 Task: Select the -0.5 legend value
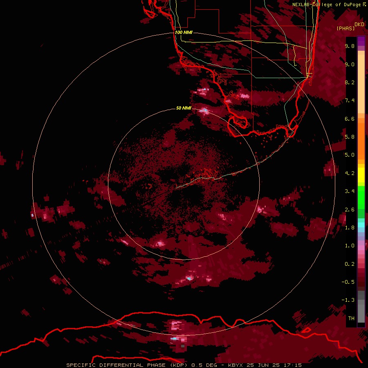tap(348, 282)
